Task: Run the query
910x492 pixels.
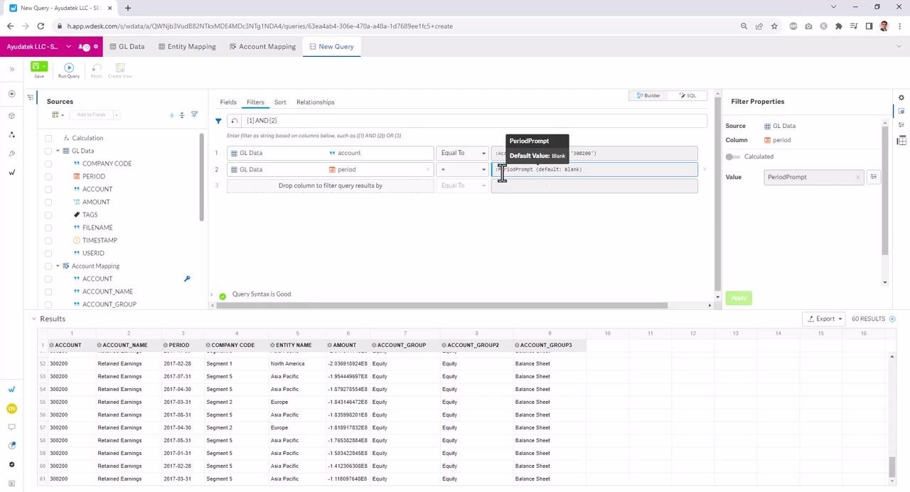Action: point(69,68)
